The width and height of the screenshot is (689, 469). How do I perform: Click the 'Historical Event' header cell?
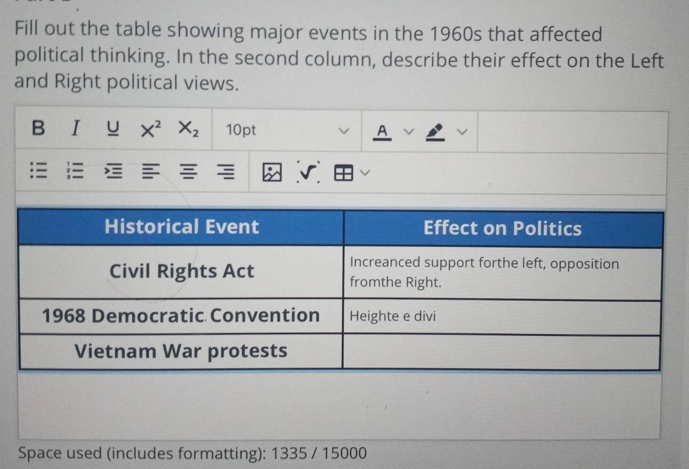click(181, 227)
